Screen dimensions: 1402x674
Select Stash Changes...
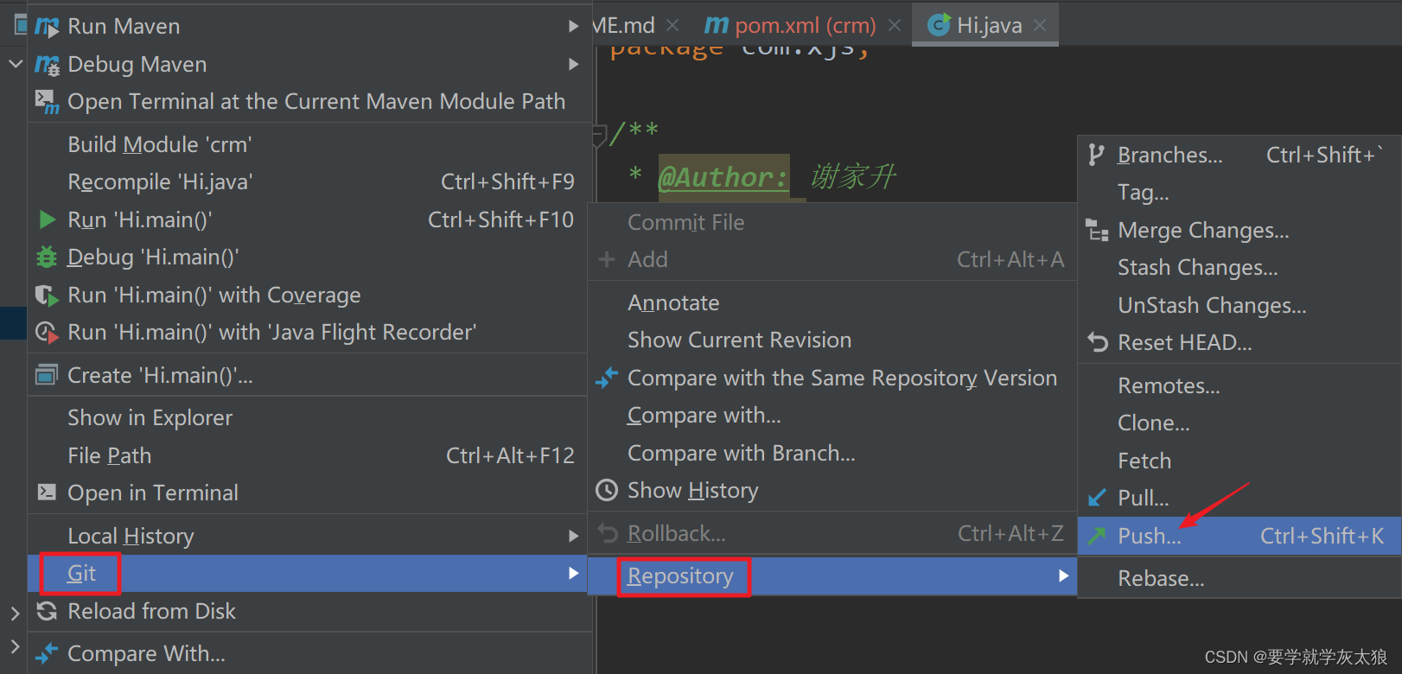click(1239, 267)
